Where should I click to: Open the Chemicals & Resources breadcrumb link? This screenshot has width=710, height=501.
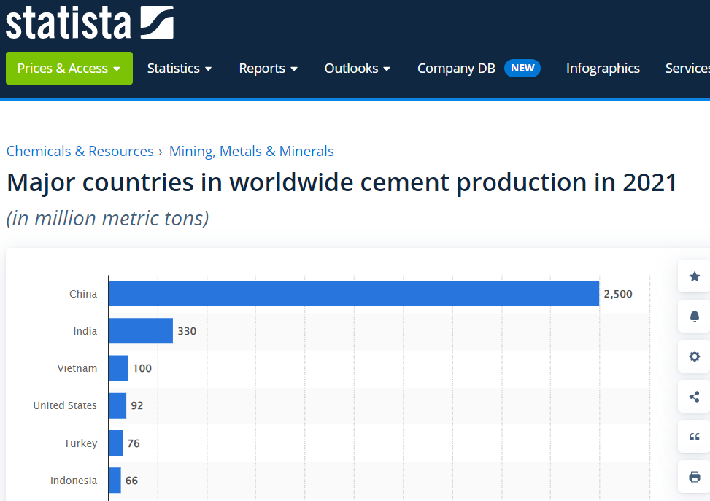click(80, 151)
